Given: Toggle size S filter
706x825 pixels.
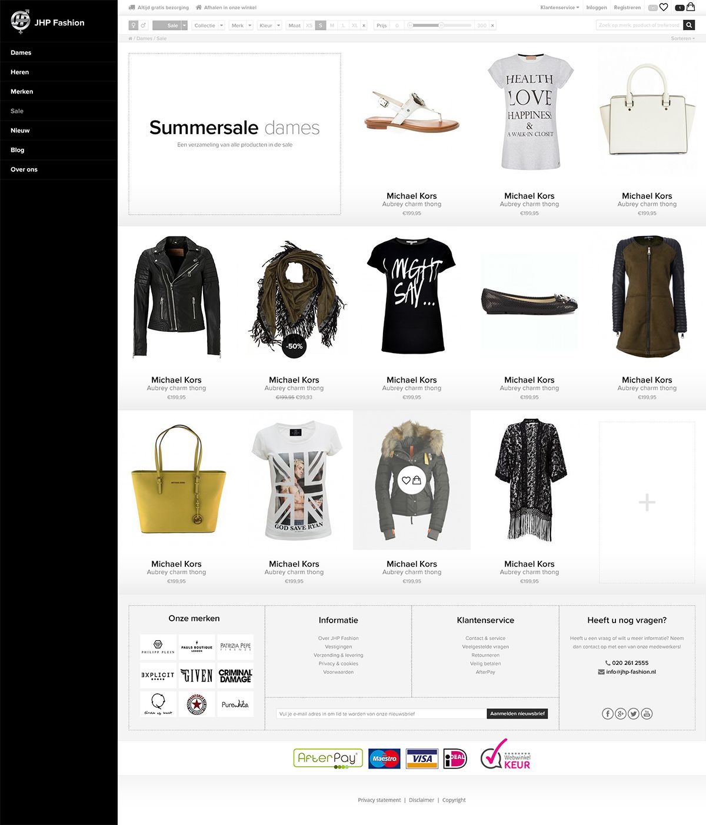Looking at the screenshot, I should tap(321, 25).
